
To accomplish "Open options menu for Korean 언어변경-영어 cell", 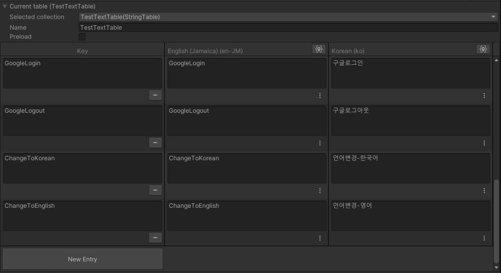I will [x=484, y=238].
